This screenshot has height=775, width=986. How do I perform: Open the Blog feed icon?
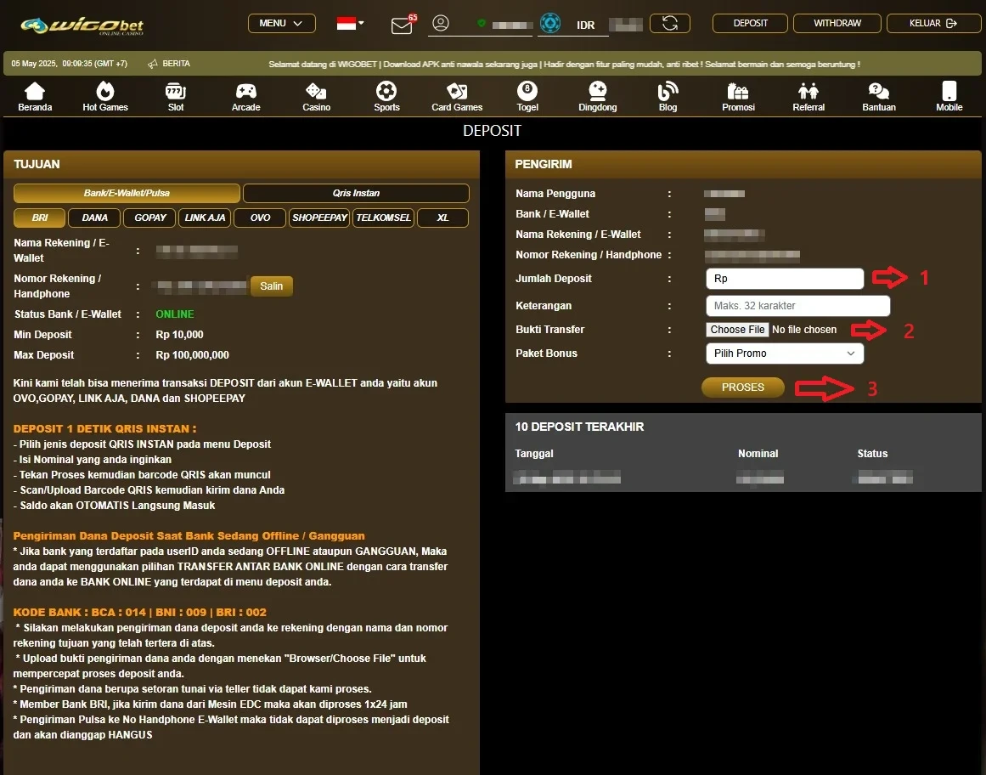click(x=668, y=91)
